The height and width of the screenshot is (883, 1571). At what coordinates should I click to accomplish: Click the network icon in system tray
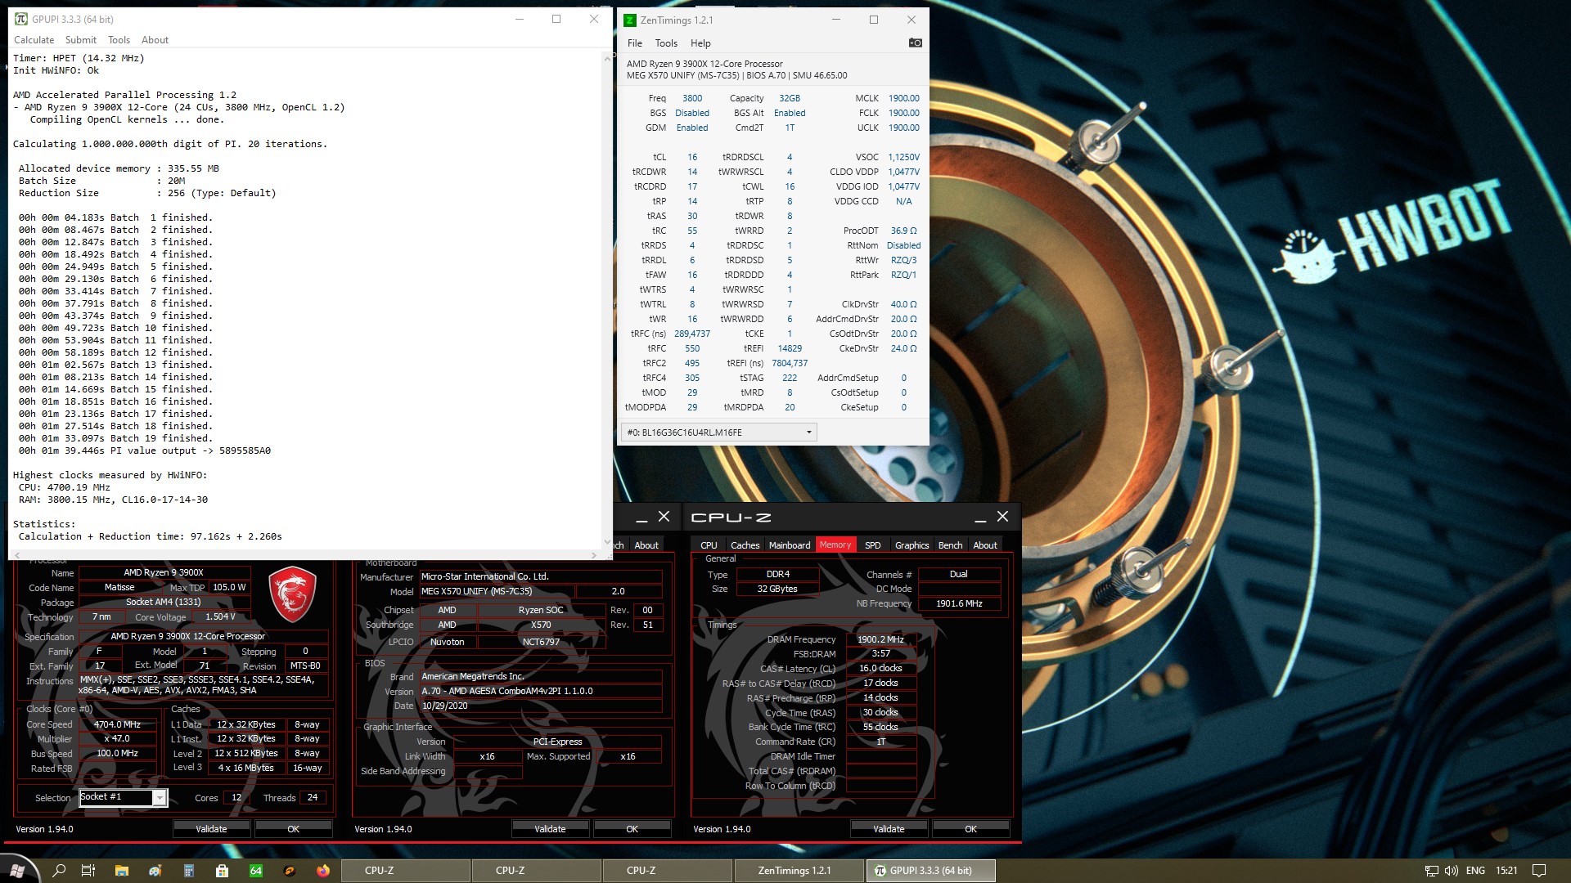(1431, 871)
